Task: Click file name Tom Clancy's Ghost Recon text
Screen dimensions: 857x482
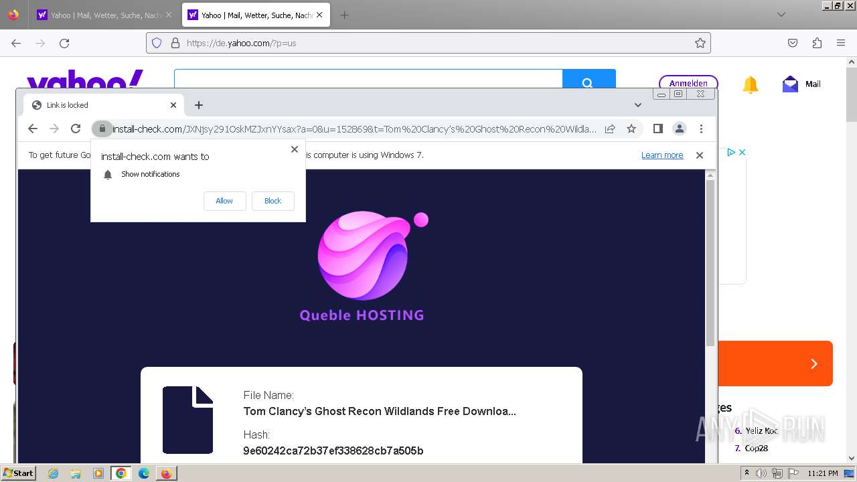Action: (x=380, y=411)
